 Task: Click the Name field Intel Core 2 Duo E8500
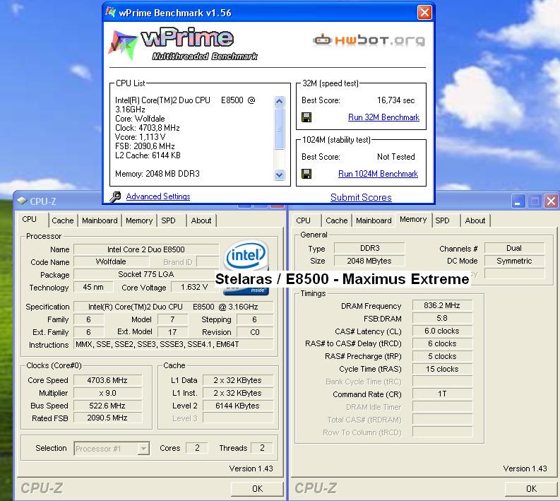(146, 249)
